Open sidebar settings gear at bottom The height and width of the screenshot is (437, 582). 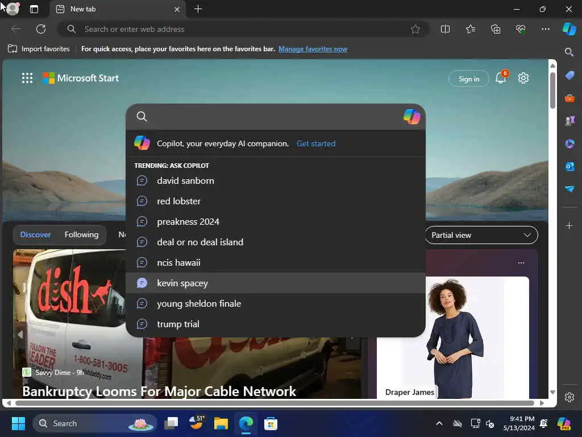[569, 397]
